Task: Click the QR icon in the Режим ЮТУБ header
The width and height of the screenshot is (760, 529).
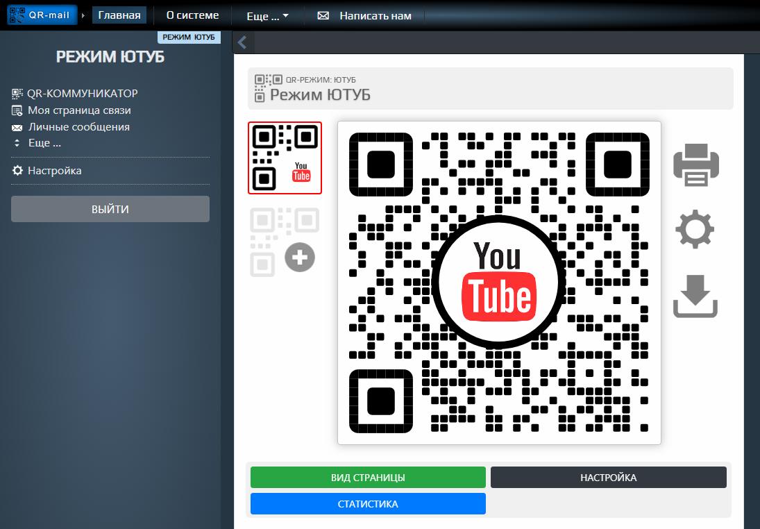Action: 268,87
